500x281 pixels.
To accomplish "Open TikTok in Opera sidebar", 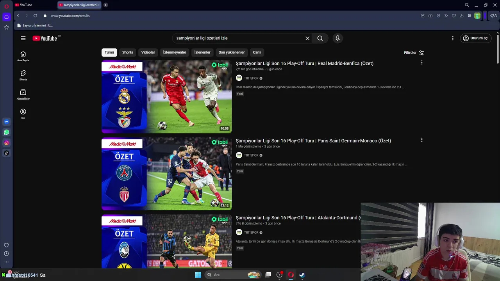I will coord(6,153).
